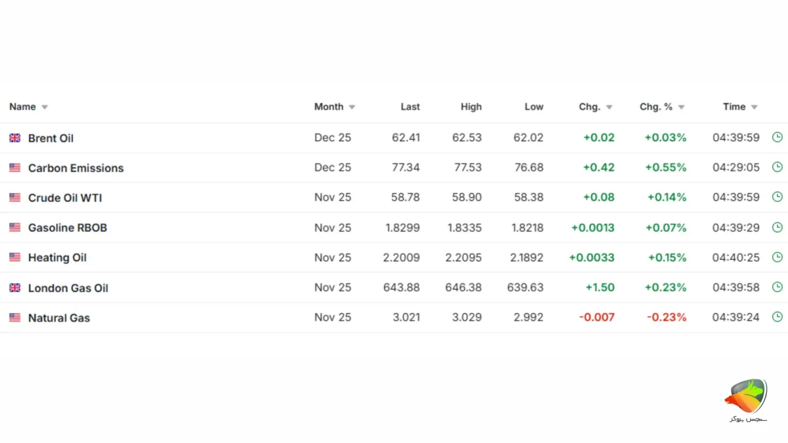Click Gasoline RBOB low value 1.8218
This screenshot has width=788, height=443.
(x=527, y=228)
